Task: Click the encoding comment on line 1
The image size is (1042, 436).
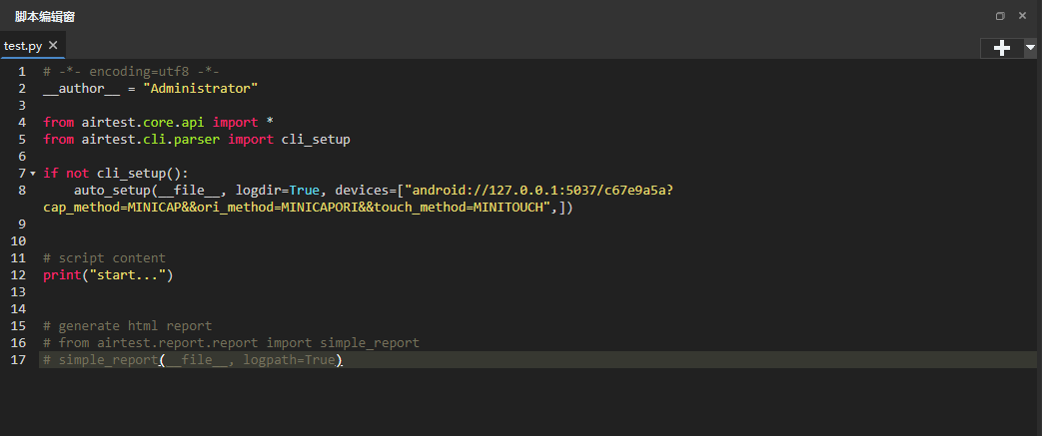Action: pyautogui.click(x=132, y=72)
